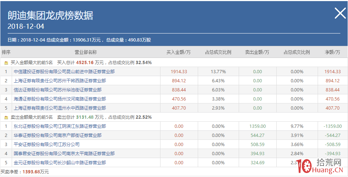Click buy amount 407.70 in 买入金额 column
Viewport: 348px width, 177px height.
click(179, 108)
